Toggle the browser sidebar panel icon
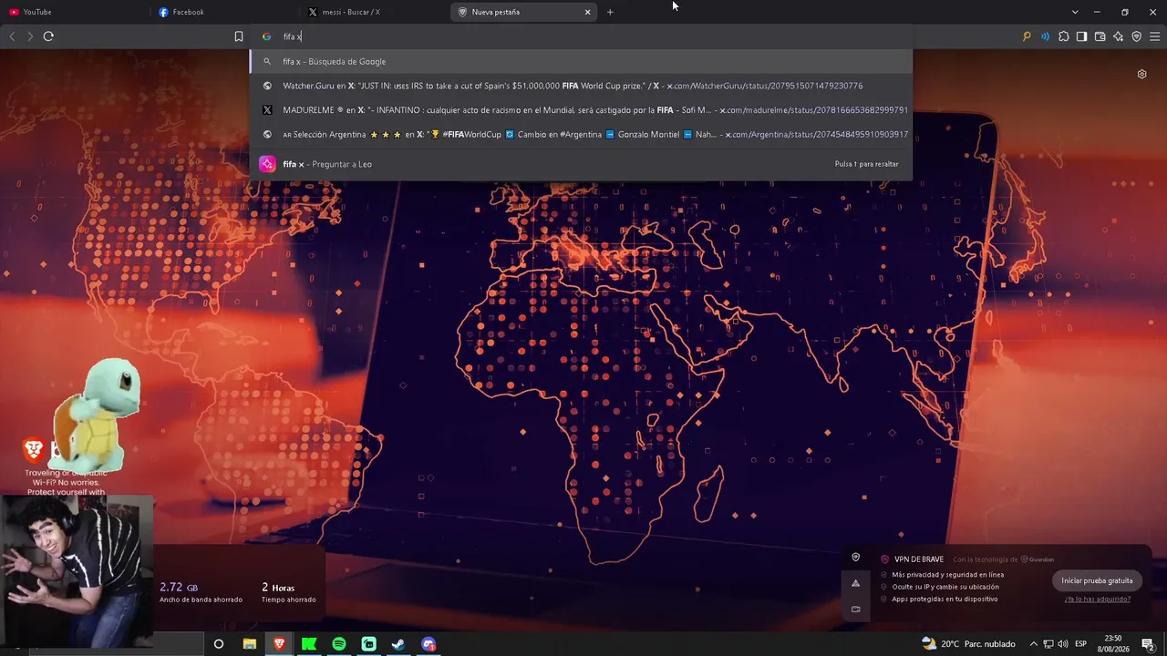The height and width of the screenshot is (656, 1167). 1081,36
